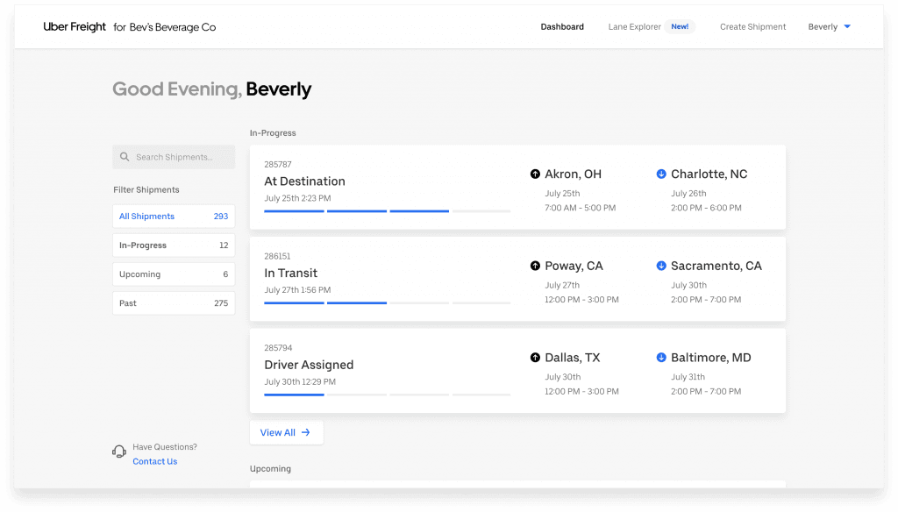Image resolution: width=898 pixels, height=512 pixels.
Task: Click the pickup arrow icon beside Akron, OH
Action: click(535, 174)
